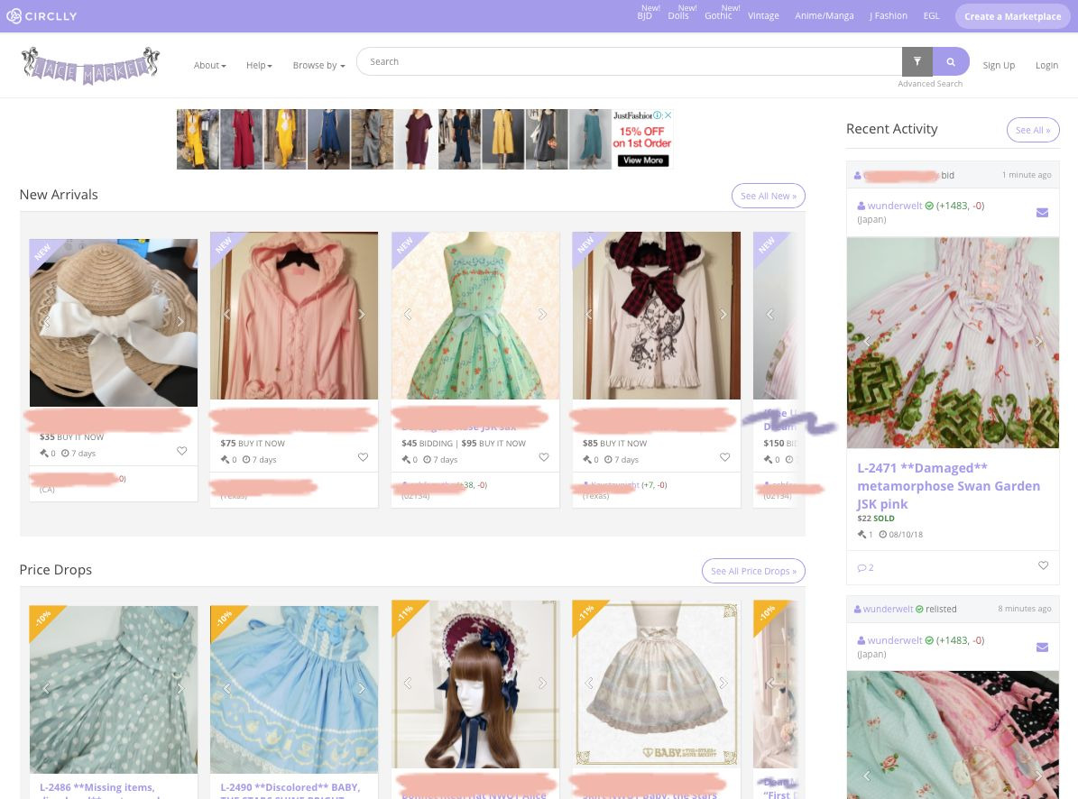Screen dimensions: 1078x799
Task: Open the Gothic category in the top navigation
Action: [x=718, y=15]
